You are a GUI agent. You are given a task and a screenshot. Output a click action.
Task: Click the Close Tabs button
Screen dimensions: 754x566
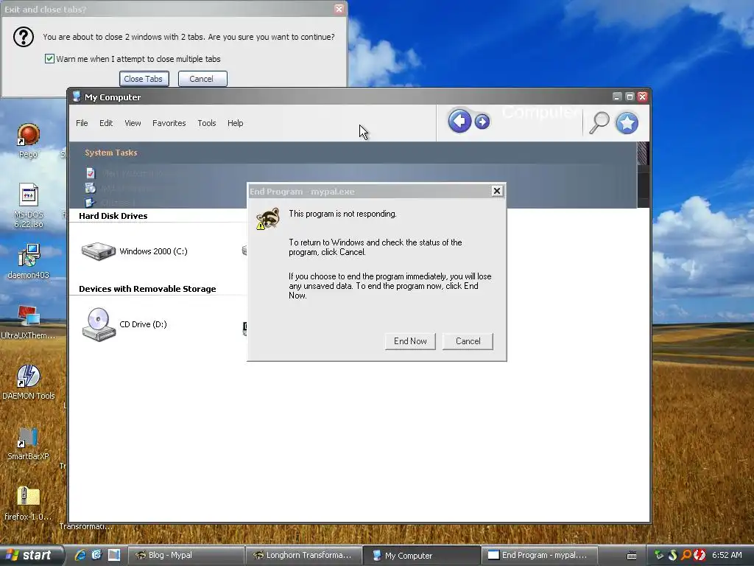144,79
